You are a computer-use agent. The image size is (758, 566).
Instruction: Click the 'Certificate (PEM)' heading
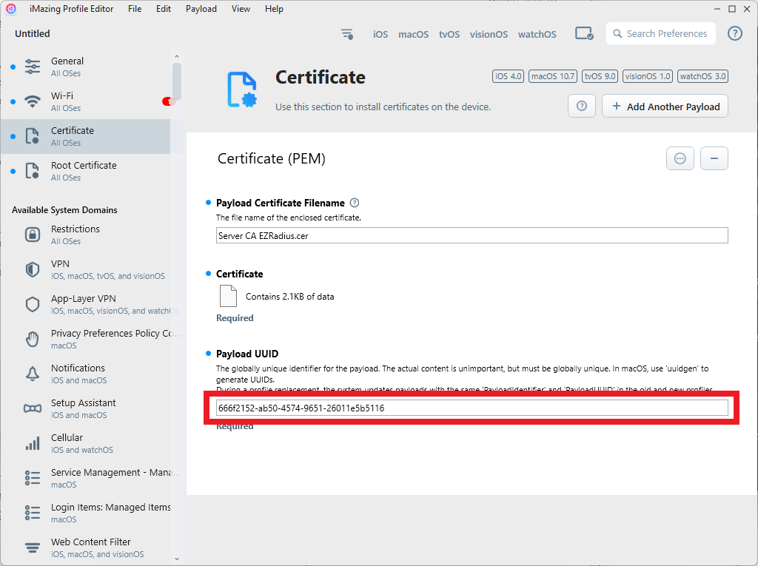(271, 158)
